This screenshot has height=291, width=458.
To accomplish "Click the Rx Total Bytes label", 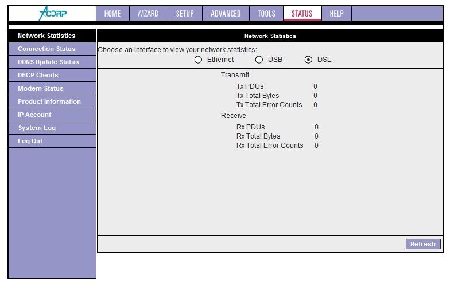I will 258,136.
